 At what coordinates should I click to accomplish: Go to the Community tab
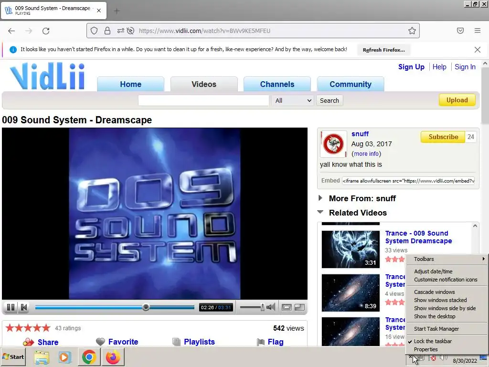(351, 84)
